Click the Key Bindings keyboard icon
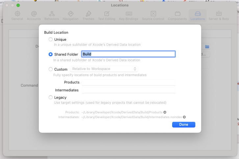Image resolution: width=239 pixels, height=159 pixels. point(129,14)
